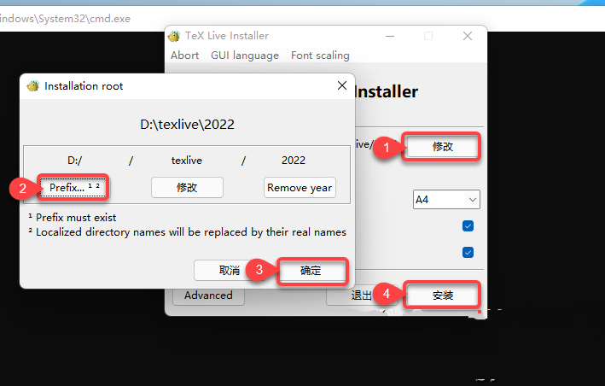Image resolution: width=605 pixels, height=386 pixels.
Task: Click the Remove year button
Action: click(x=300, y=188)
